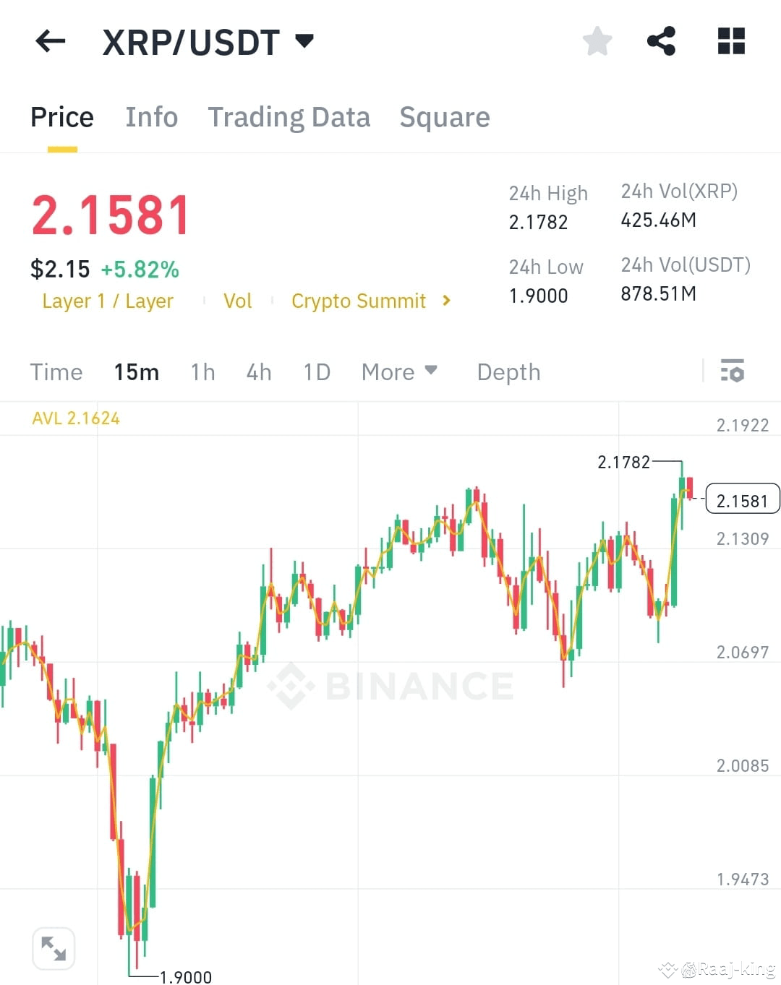Switch chart to 4h timeframe
Viewport: 781px width, 985px height.
258,371
